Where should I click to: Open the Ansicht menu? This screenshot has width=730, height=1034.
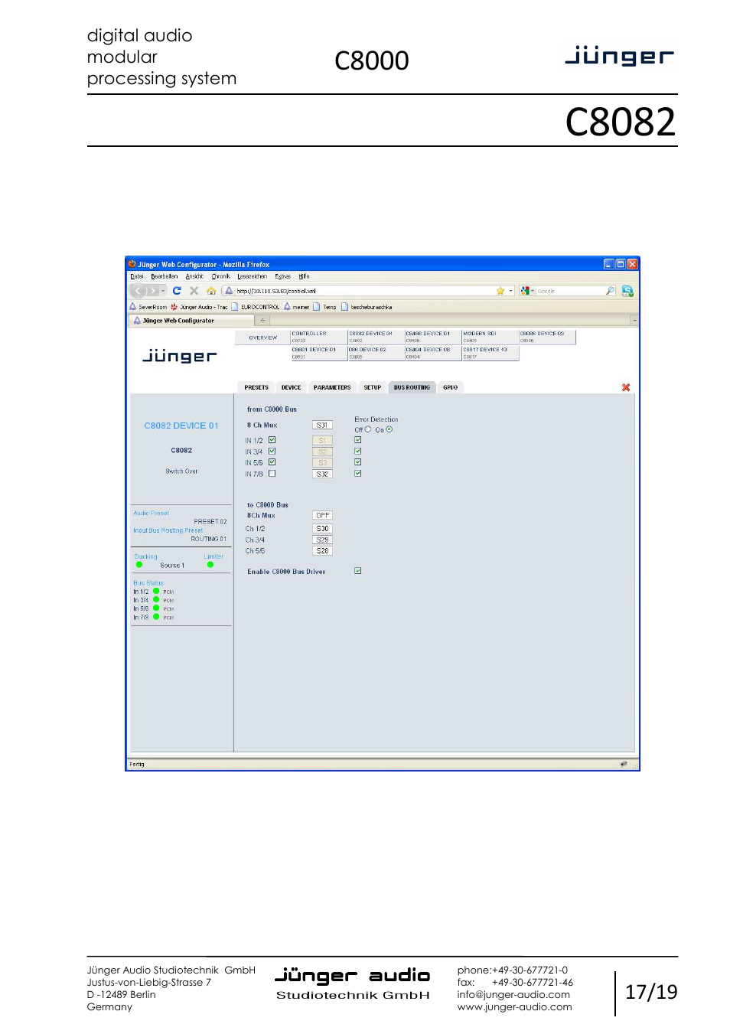pyautogui.click(x=194, y=276)
